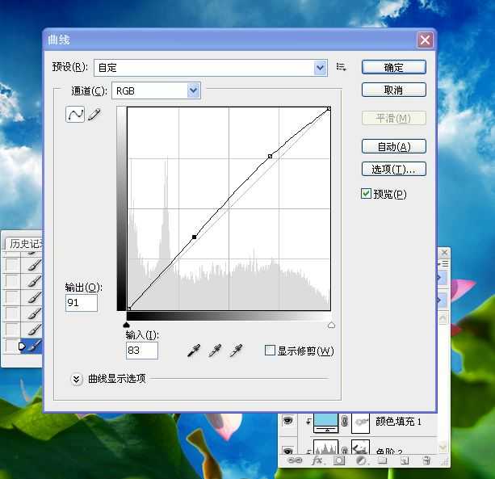Click the 色阶 2 layer mask thumbnail
This screenshot has width=495, height=479.
pyautogui.click(x=360, y=447)
